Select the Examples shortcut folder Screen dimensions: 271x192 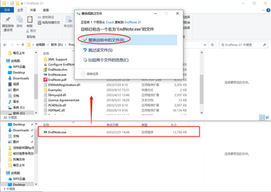click(55, 90)
